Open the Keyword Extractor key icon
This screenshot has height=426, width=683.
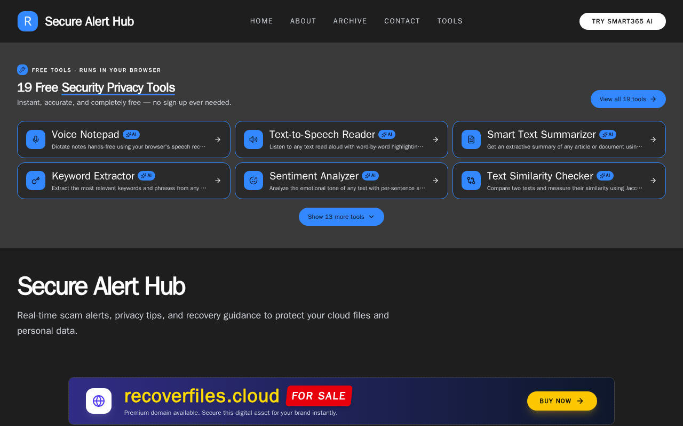click(x=36, y=181)
